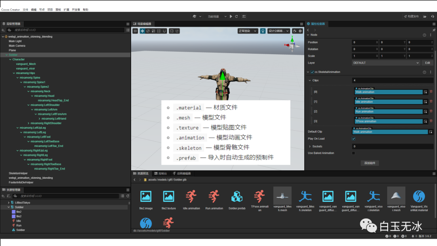The width and height of the screenshot is (437, 246).
Task: Pin the inspector with the pin icon
Action: tap(434, 30)
